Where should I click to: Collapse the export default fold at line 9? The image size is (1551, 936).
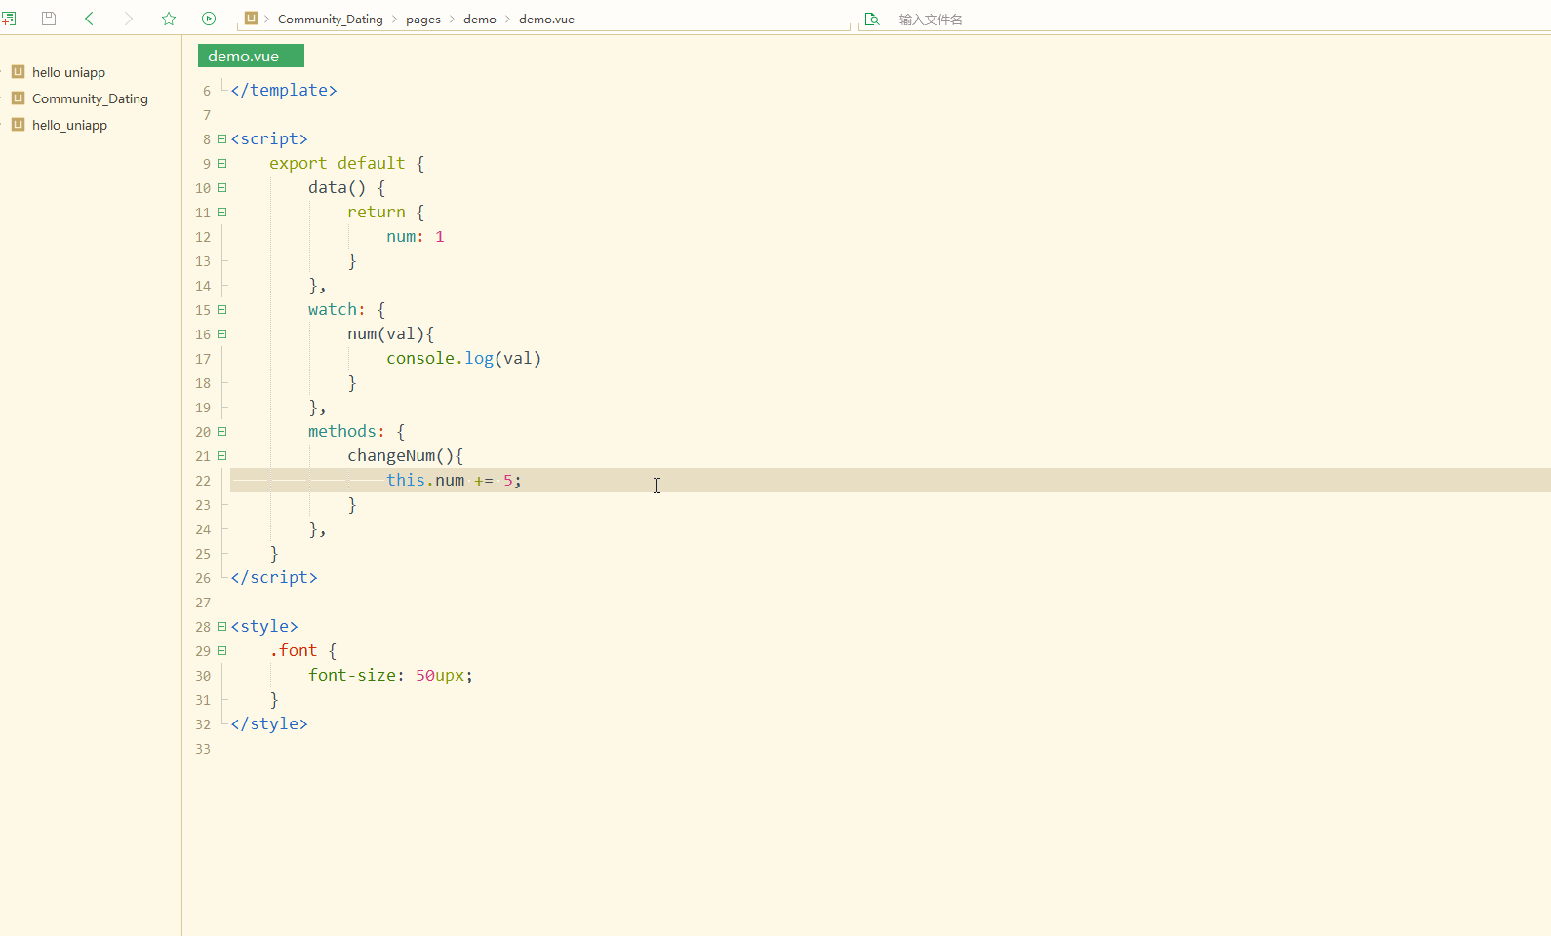221,163
